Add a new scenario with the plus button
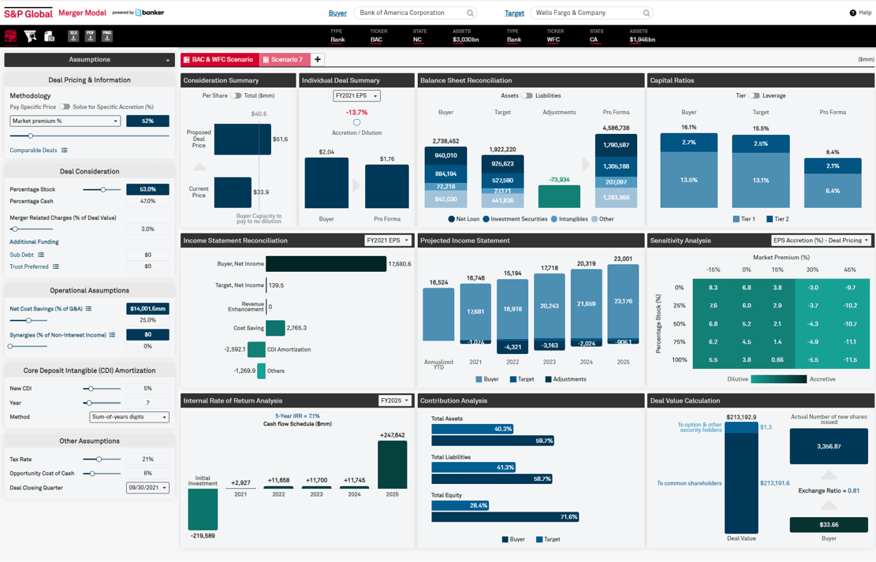Image resolution: width=876 pixels, height=562 pixels. tap(317, 59)
